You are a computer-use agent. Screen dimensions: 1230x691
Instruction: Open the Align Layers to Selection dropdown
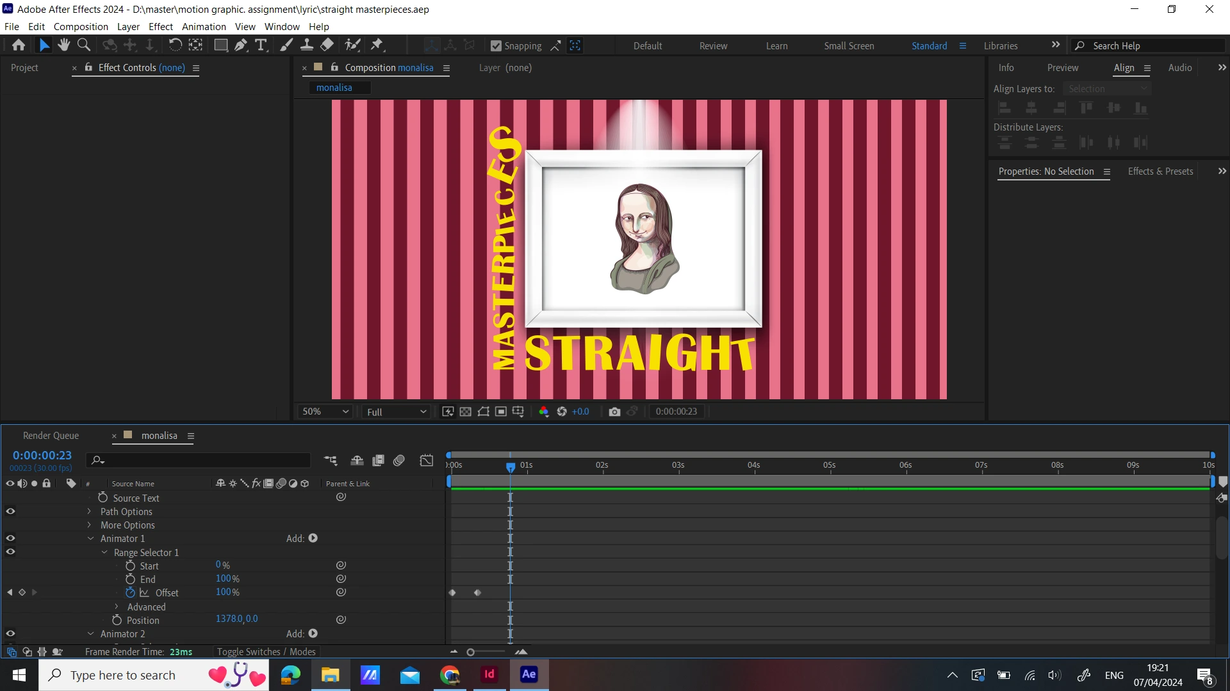click(1107, 89)
